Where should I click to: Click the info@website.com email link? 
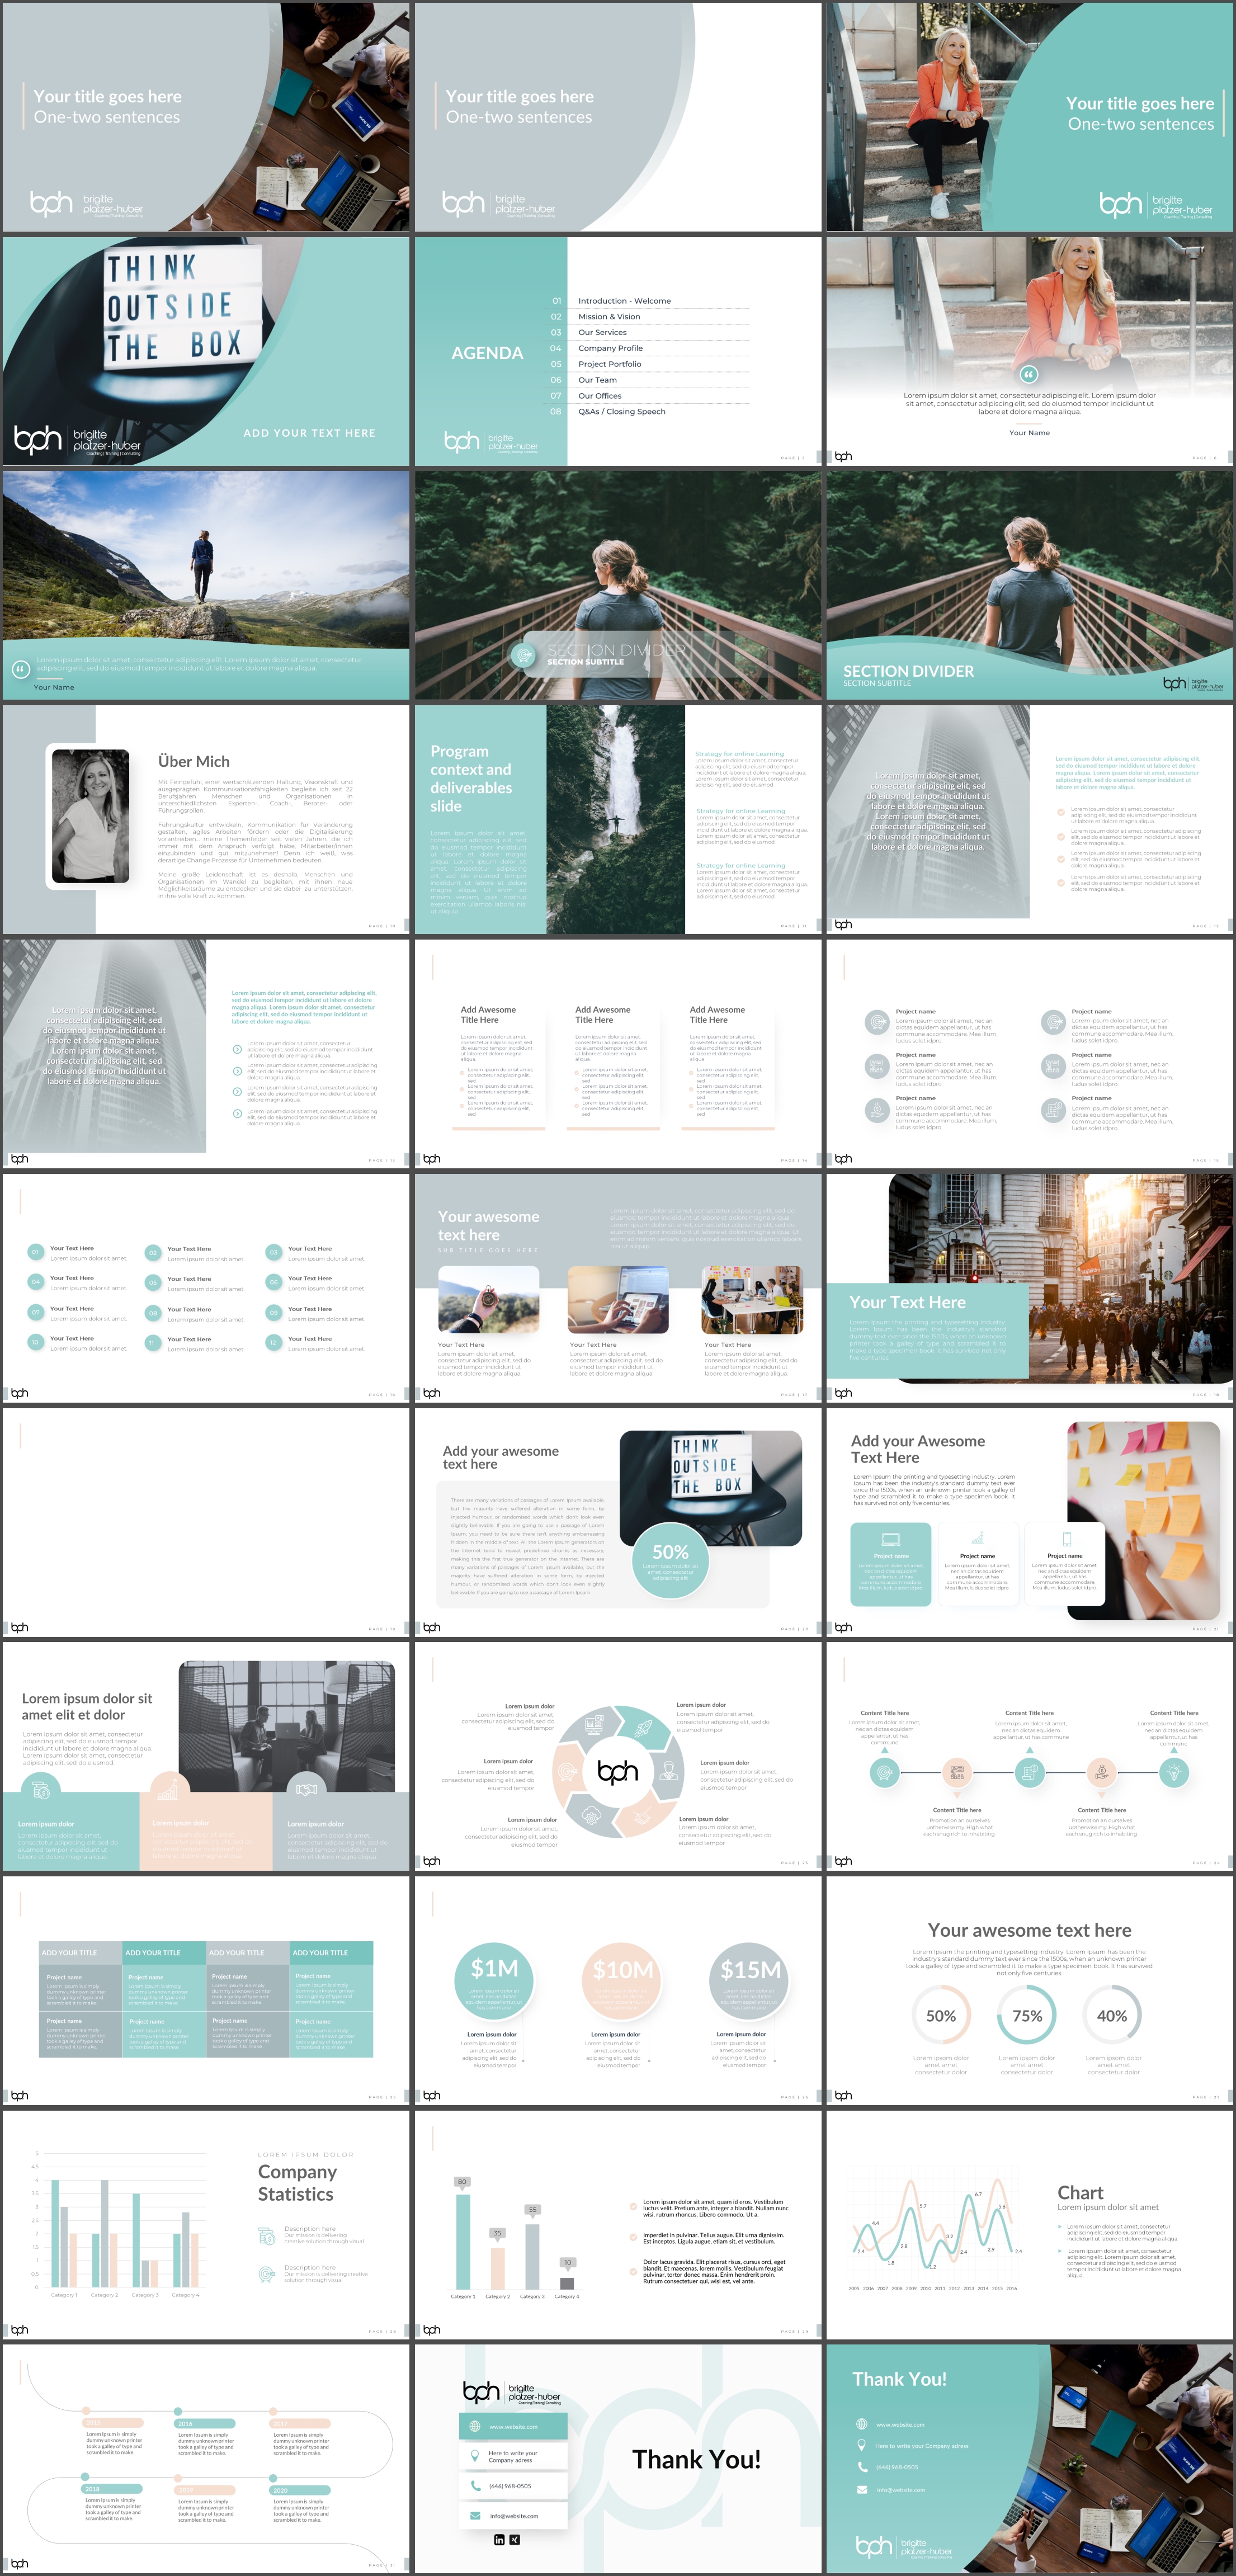[515, 2516]
